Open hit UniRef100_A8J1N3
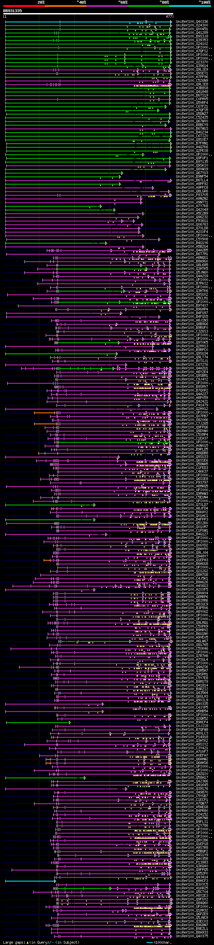Screen dimensions: 214x945 (x=192, y=320)
